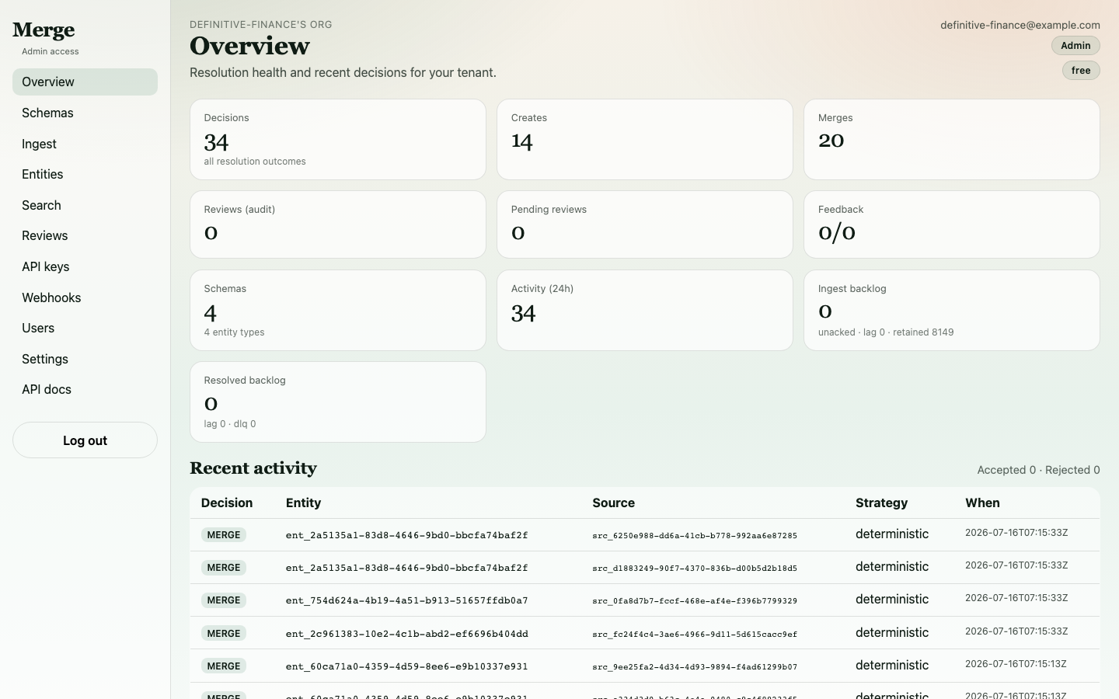Click MERGE badge for source src_6250e988

click(x=224, y=535)
